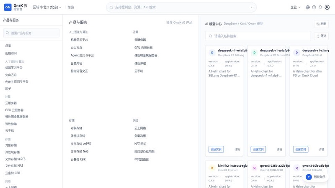Open 弹性伸缩 in the left sidebar

[x=11, y=124]
